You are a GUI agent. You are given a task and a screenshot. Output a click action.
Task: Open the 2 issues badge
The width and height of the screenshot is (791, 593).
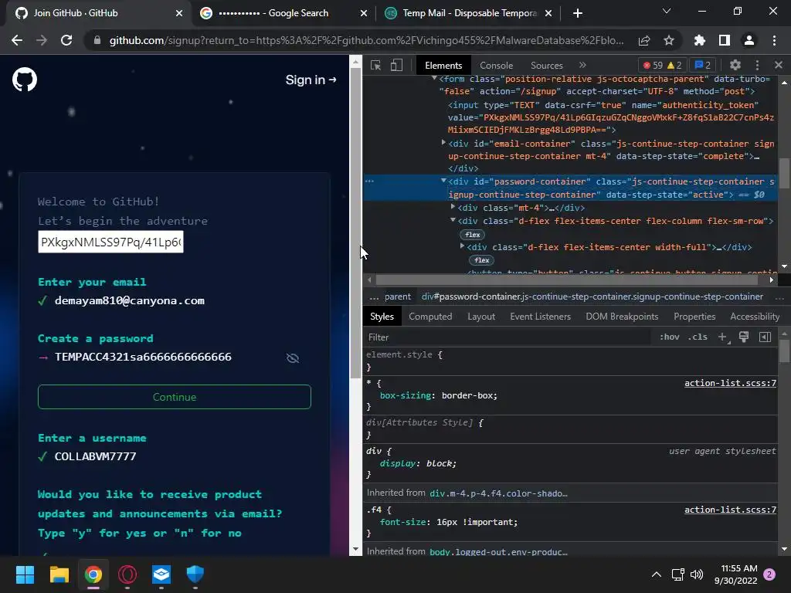coord(703,65)
